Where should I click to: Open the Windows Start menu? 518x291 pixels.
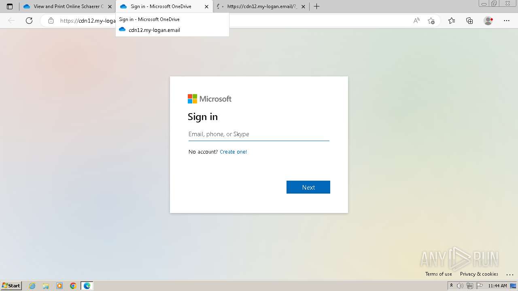11,285
